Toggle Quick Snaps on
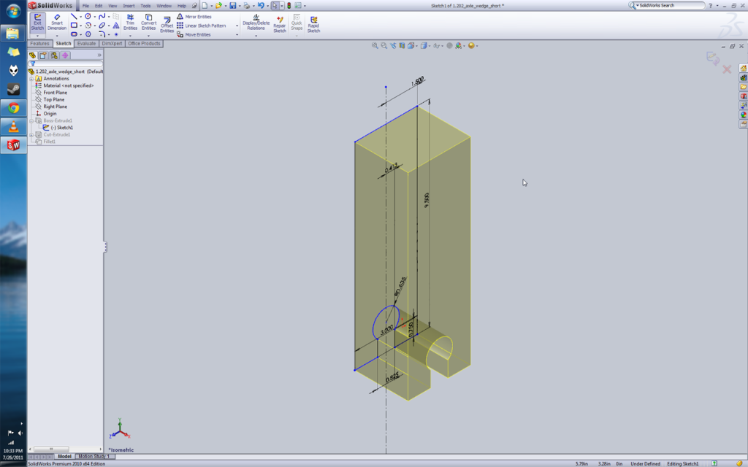The image size is (748, 467). (297, 23)
